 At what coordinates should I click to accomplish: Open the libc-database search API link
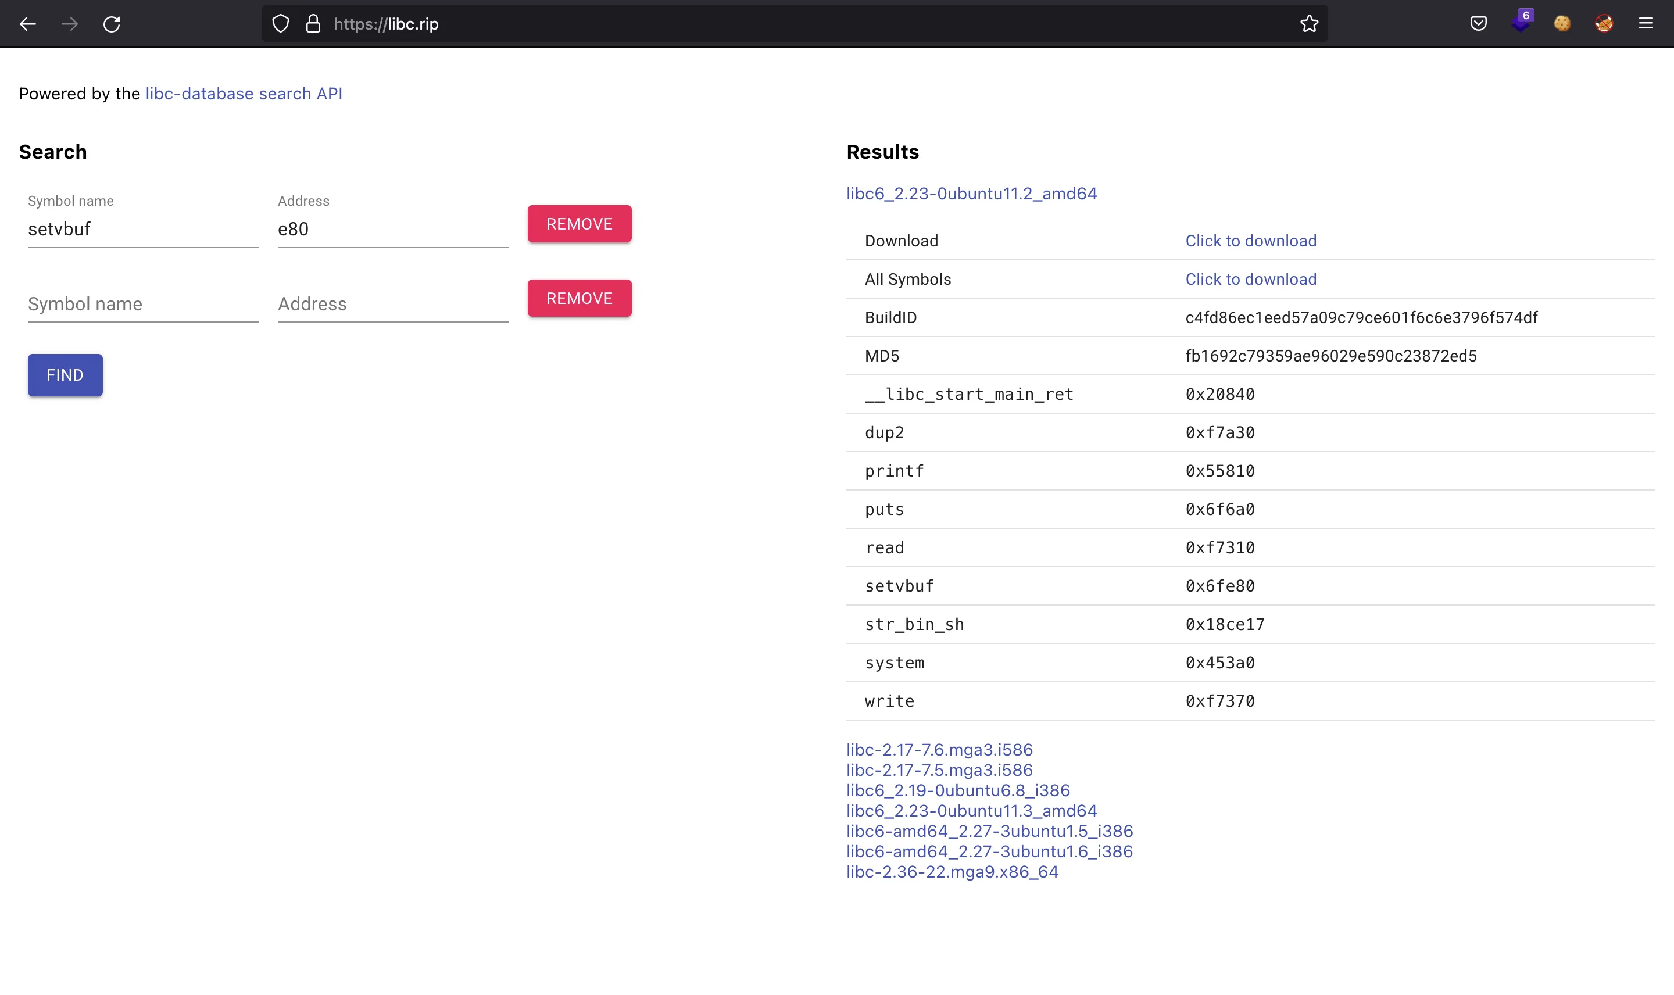(x=244, y=94)
